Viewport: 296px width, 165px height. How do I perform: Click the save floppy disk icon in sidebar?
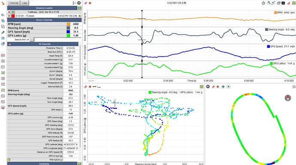click(3, 38)
